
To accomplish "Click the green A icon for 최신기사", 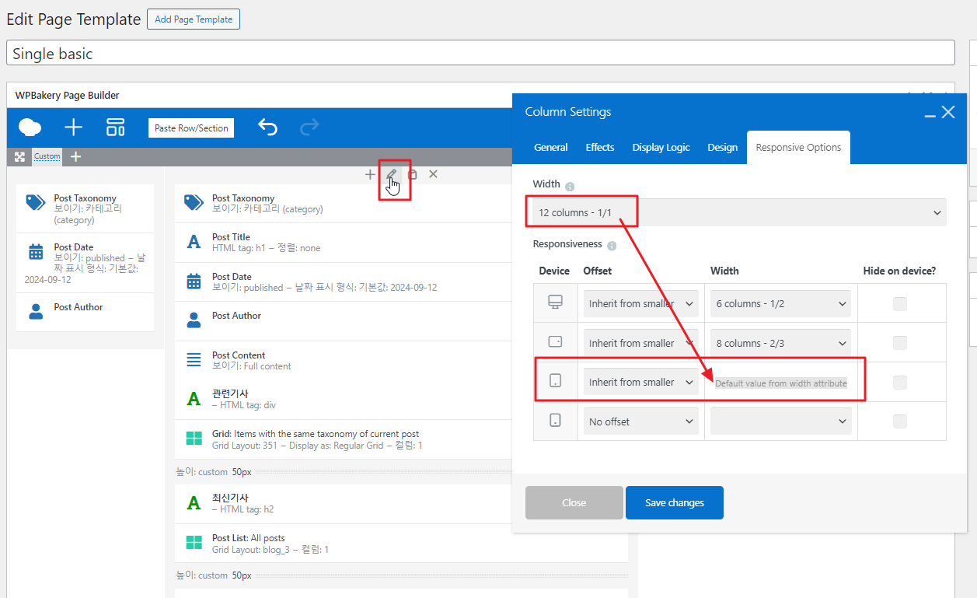I will 194,503.
